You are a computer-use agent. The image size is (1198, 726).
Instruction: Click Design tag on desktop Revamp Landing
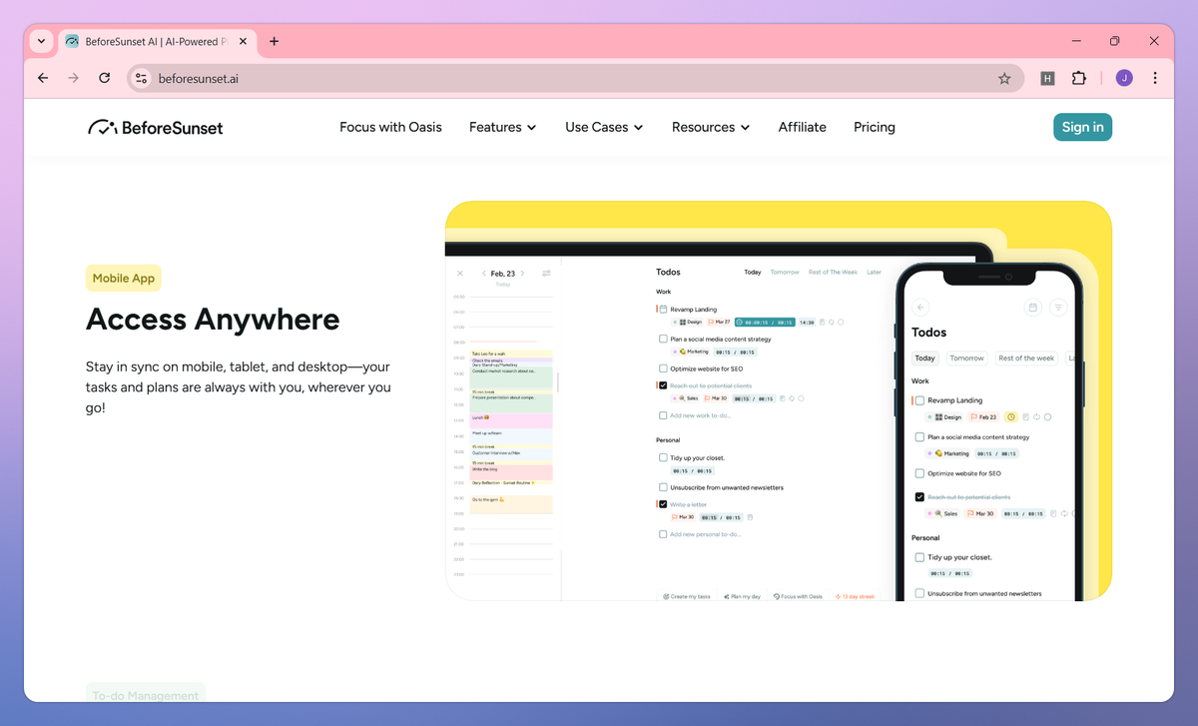688,323
